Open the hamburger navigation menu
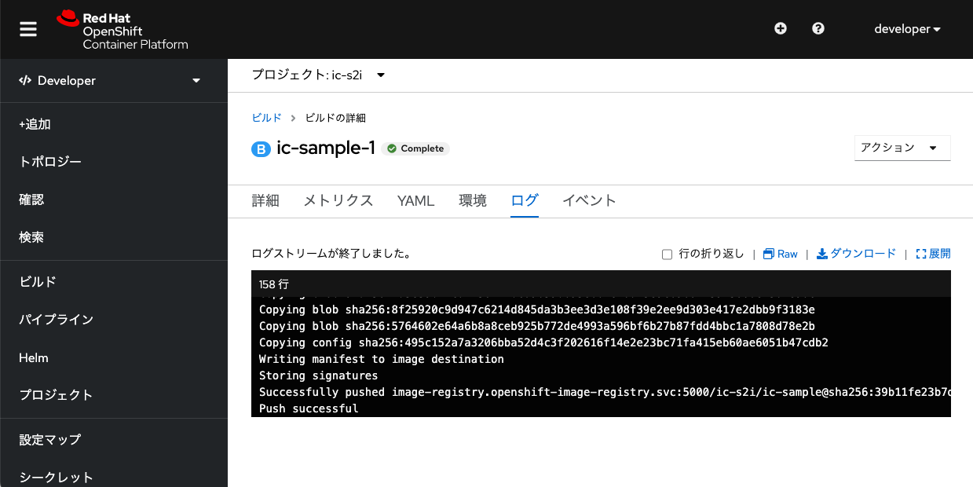The height and width of the screenshot is (487, 973). 28,29
